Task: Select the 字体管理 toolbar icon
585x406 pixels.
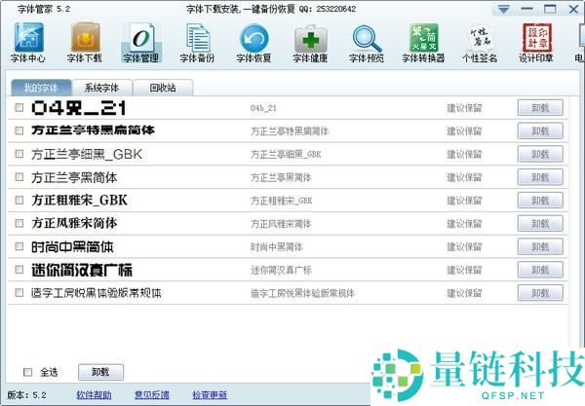Action: coord(141,43)
